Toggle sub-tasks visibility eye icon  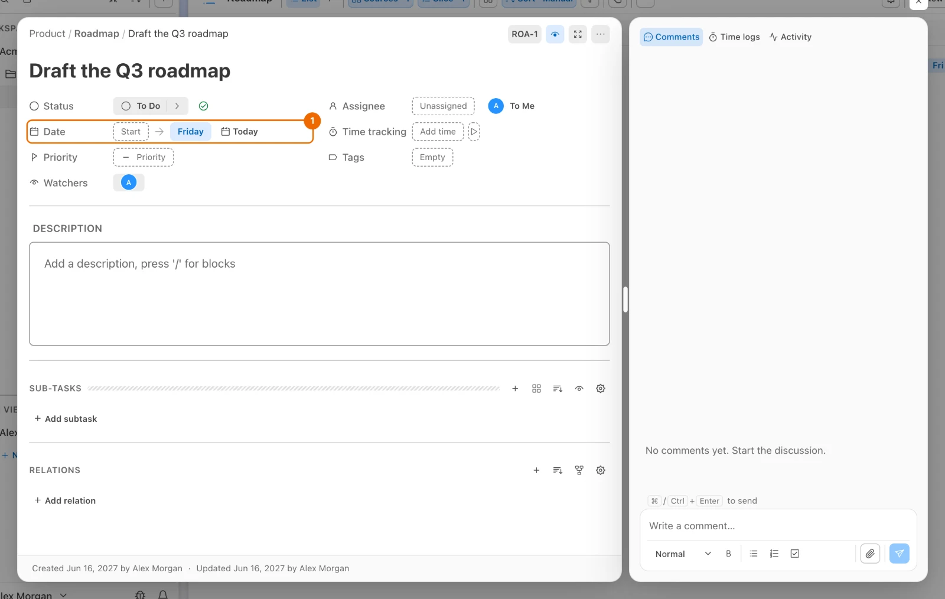pyautogui.click(x=579, y=389)
